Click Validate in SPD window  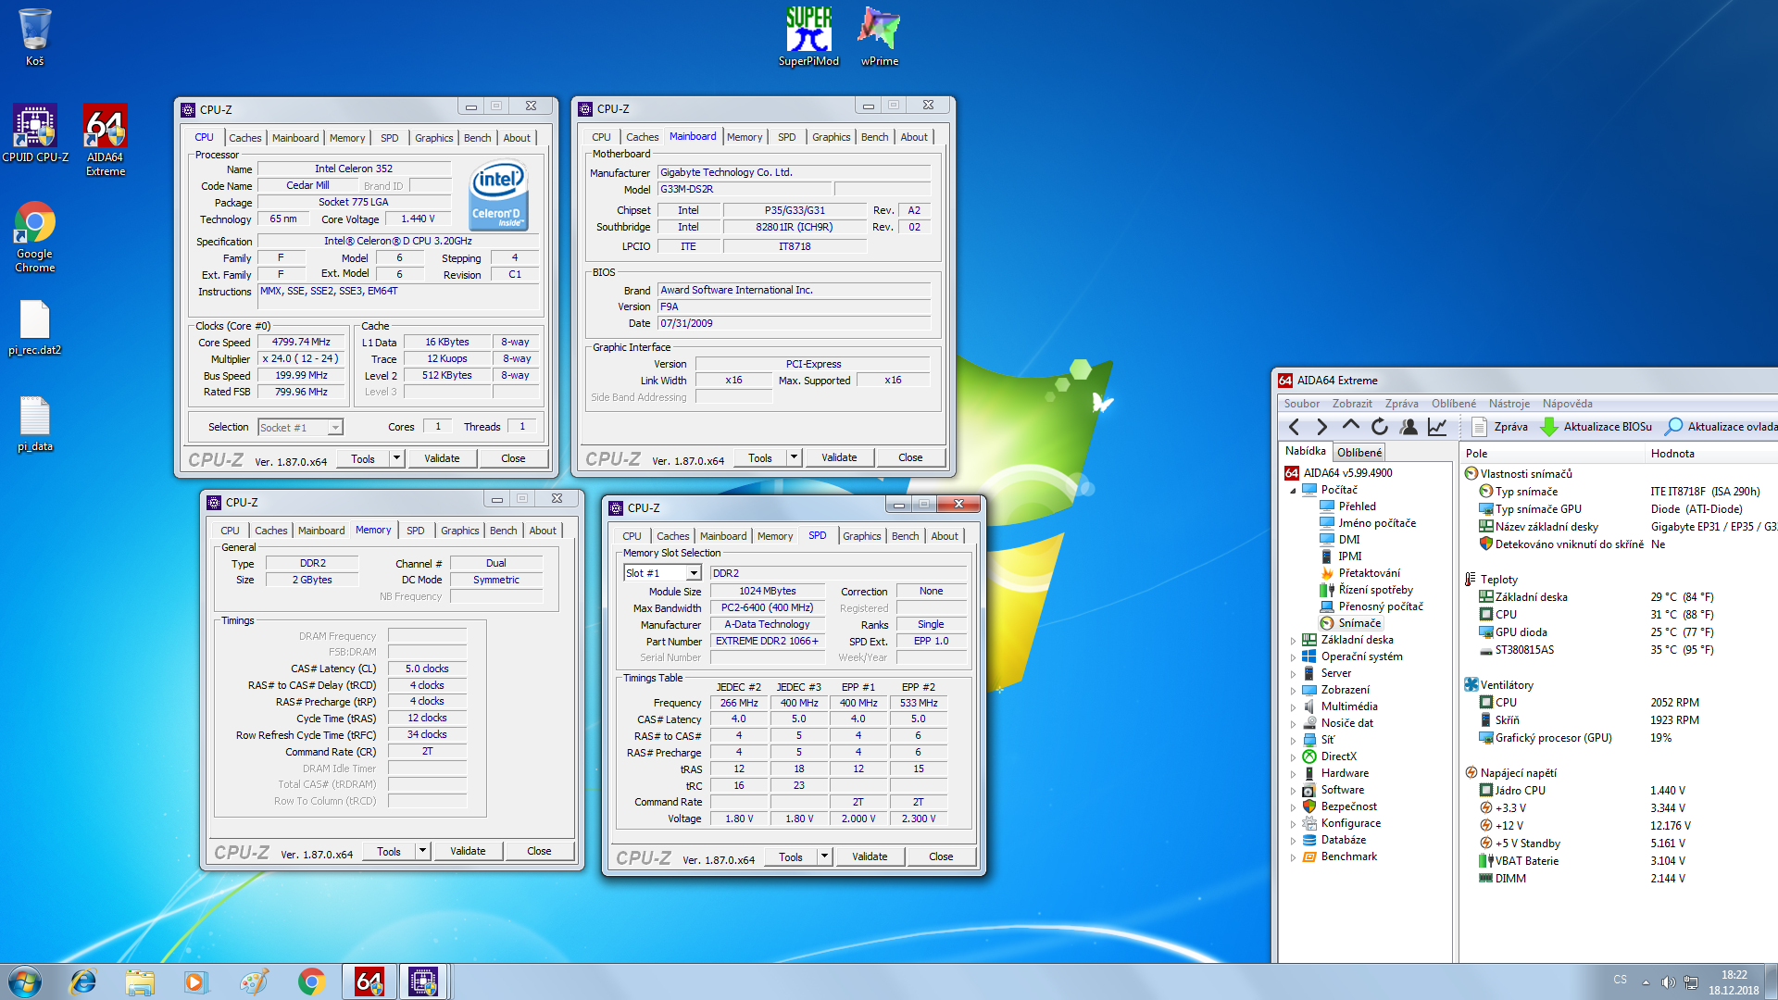(x=870, y=856)
